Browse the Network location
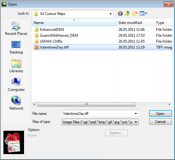The width and height of the screenshot is (175, 160). [16, 103]
